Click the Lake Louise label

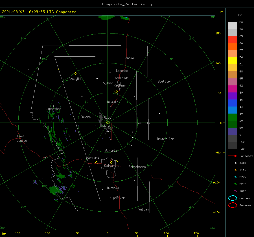pyautogui.click(x=22, y=138)
